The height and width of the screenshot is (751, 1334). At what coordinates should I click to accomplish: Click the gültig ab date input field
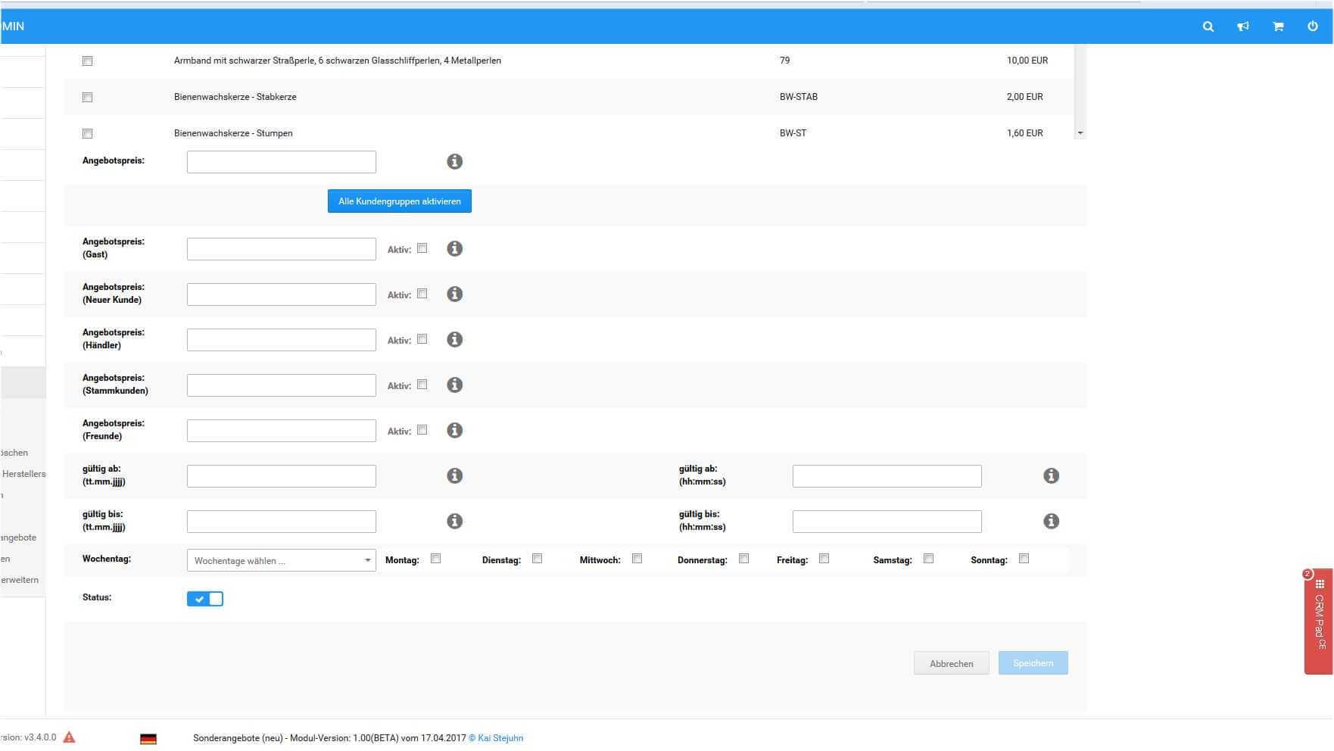point(281,476)
